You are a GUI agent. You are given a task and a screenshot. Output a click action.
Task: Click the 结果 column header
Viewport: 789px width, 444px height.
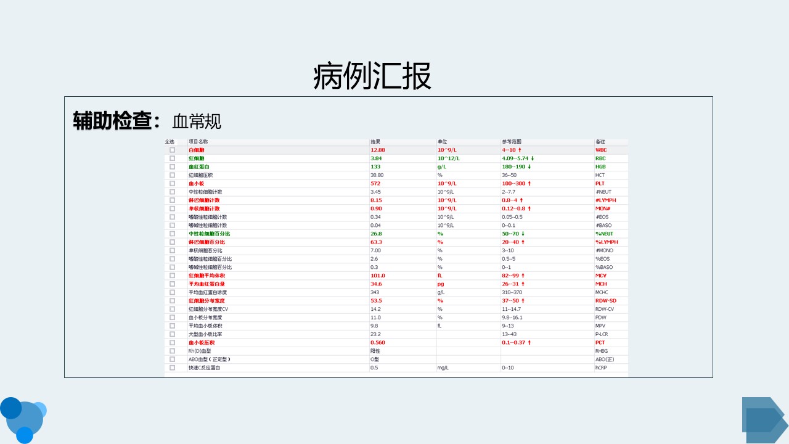click(375, 142)
